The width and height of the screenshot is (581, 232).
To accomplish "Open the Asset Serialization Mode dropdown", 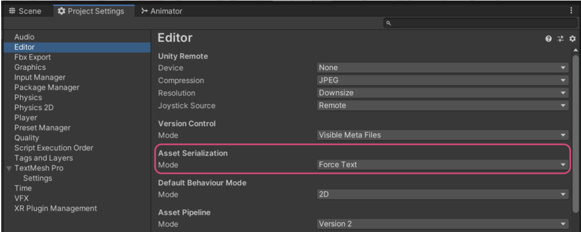I will click(443, 165).
